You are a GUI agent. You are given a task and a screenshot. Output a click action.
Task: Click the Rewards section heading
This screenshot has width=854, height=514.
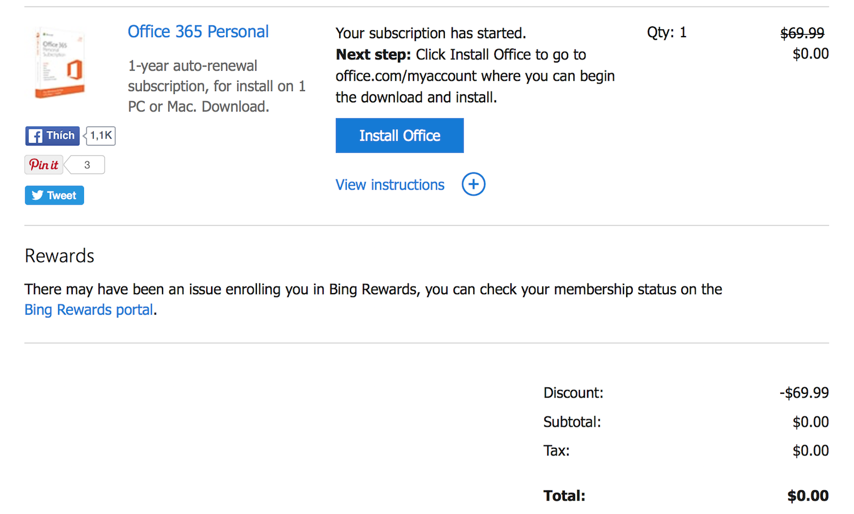(60, 256)
